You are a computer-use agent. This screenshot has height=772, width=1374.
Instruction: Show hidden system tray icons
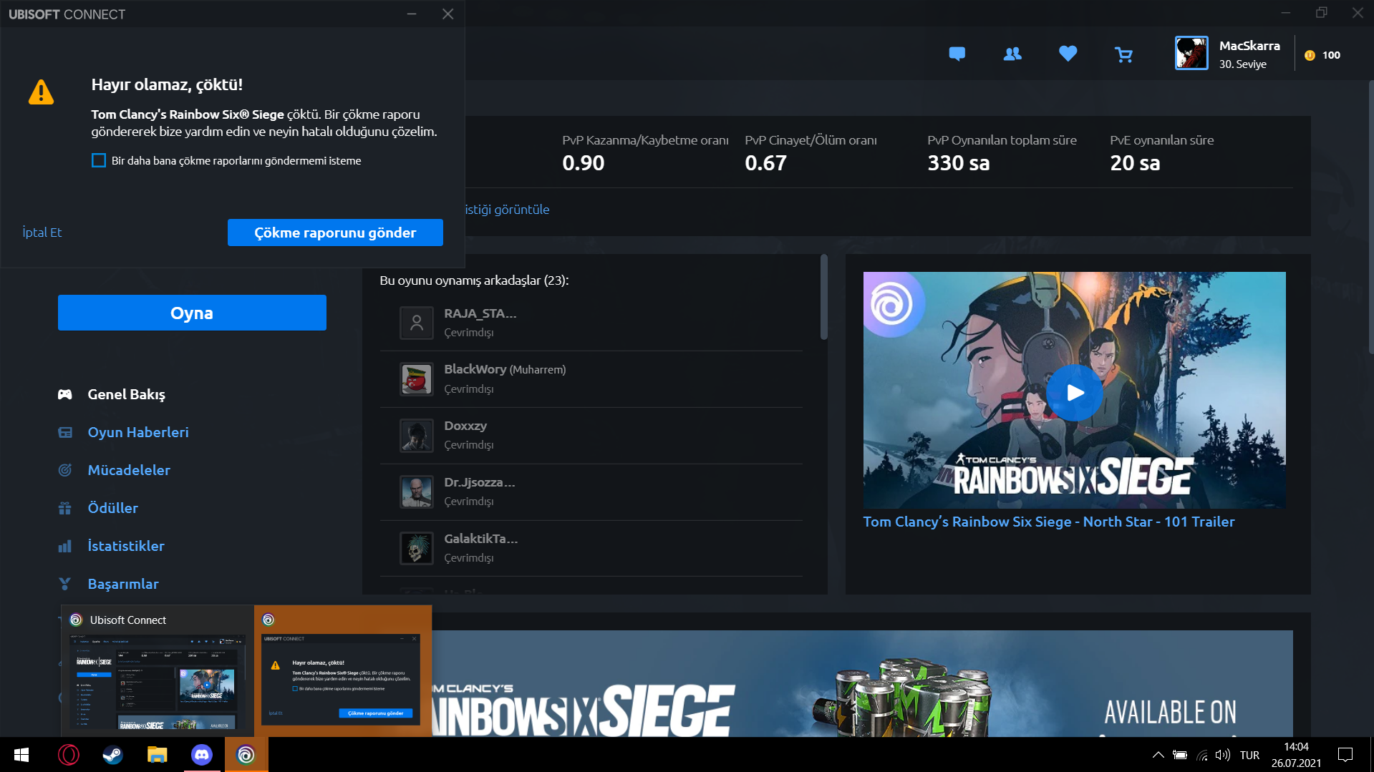[x=1158, y=755]
